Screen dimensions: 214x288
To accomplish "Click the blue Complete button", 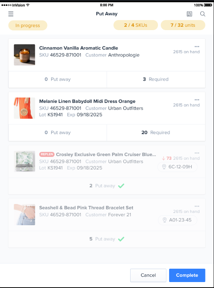I will (x=187, y=275).
